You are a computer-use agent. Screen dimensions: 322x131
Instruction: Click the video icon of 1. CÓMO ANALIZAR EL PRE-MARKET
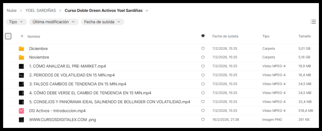coord(21,66)
